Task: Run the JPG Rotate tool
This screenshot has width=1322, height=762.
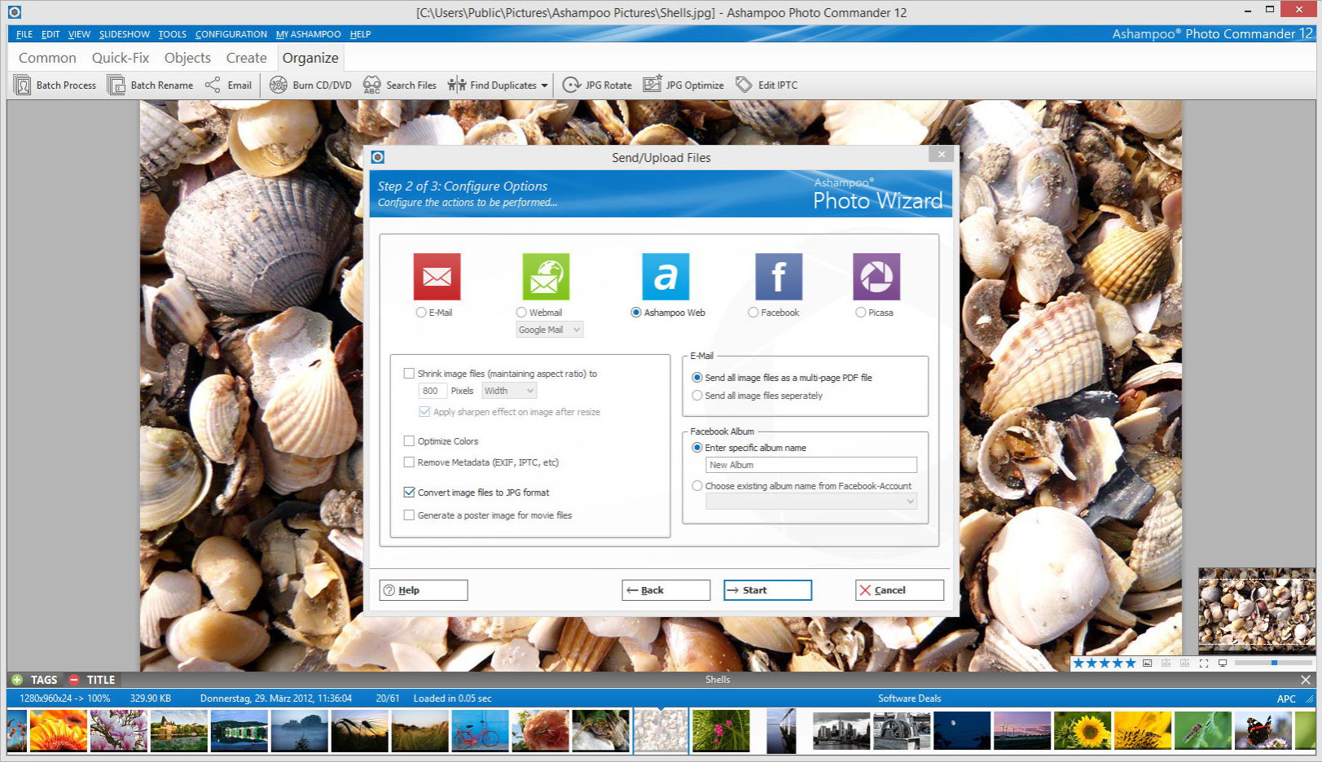Action: 597,85
